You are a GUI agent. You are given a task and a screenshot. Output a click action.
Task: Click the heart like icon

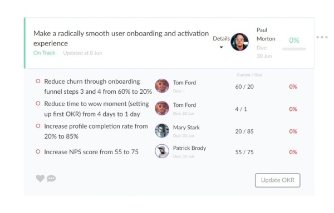[40, 179]
